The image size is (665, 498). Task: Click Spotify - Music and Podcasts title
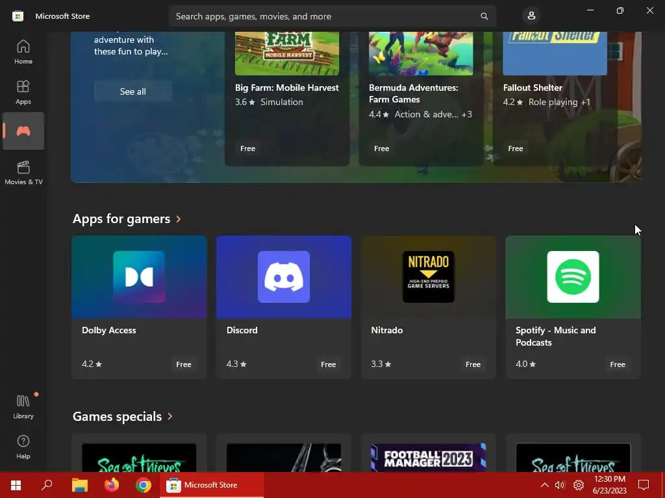(x=556, y=337)
